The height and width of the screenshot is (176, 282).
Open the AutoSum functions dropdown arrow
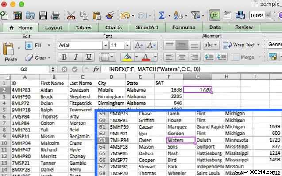[169, 16]
